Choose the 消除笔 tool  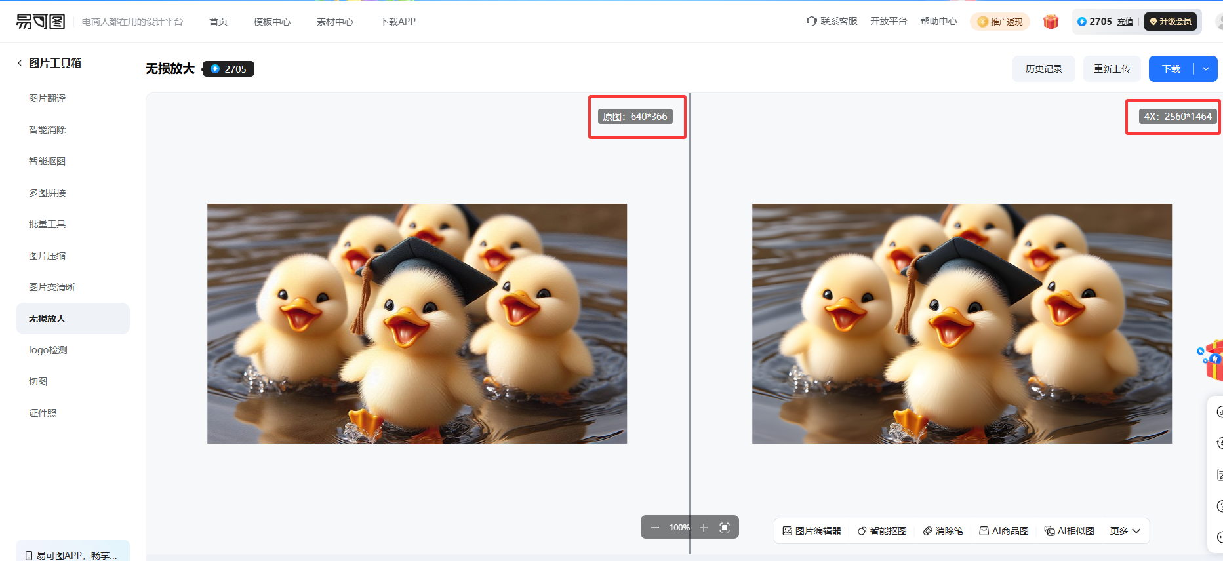tap(943, 531)
